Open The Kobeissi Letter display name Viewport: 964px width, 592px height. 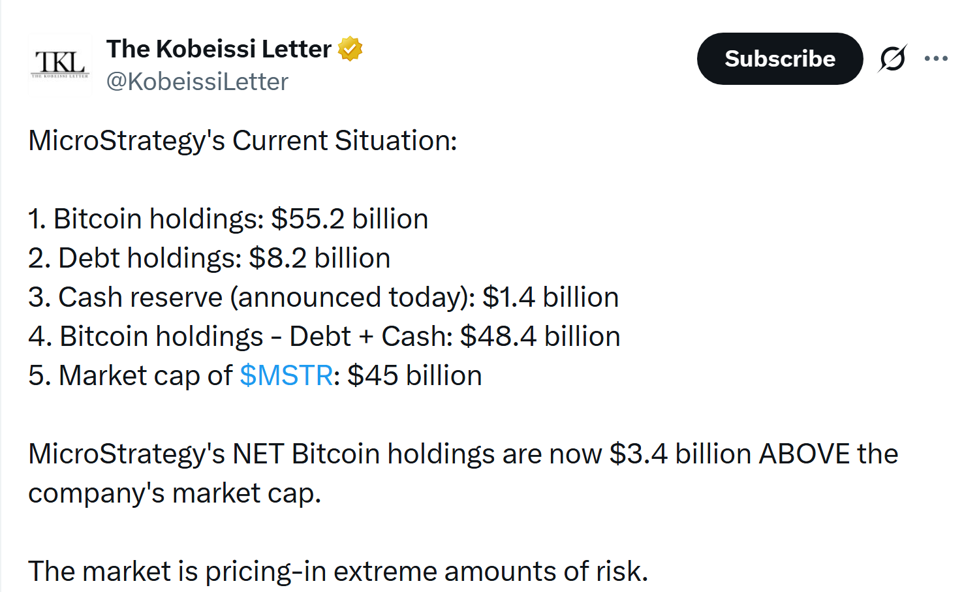219,49
